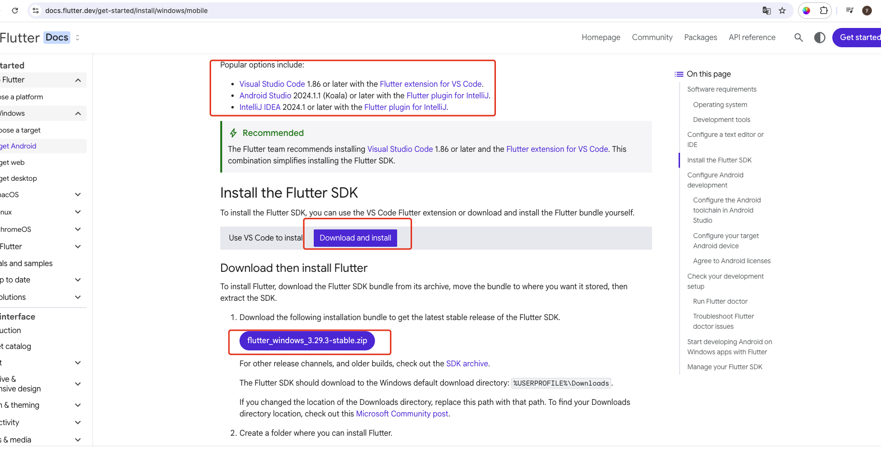Expand the solutions sidebar section
881x455 pixels.
78,297
